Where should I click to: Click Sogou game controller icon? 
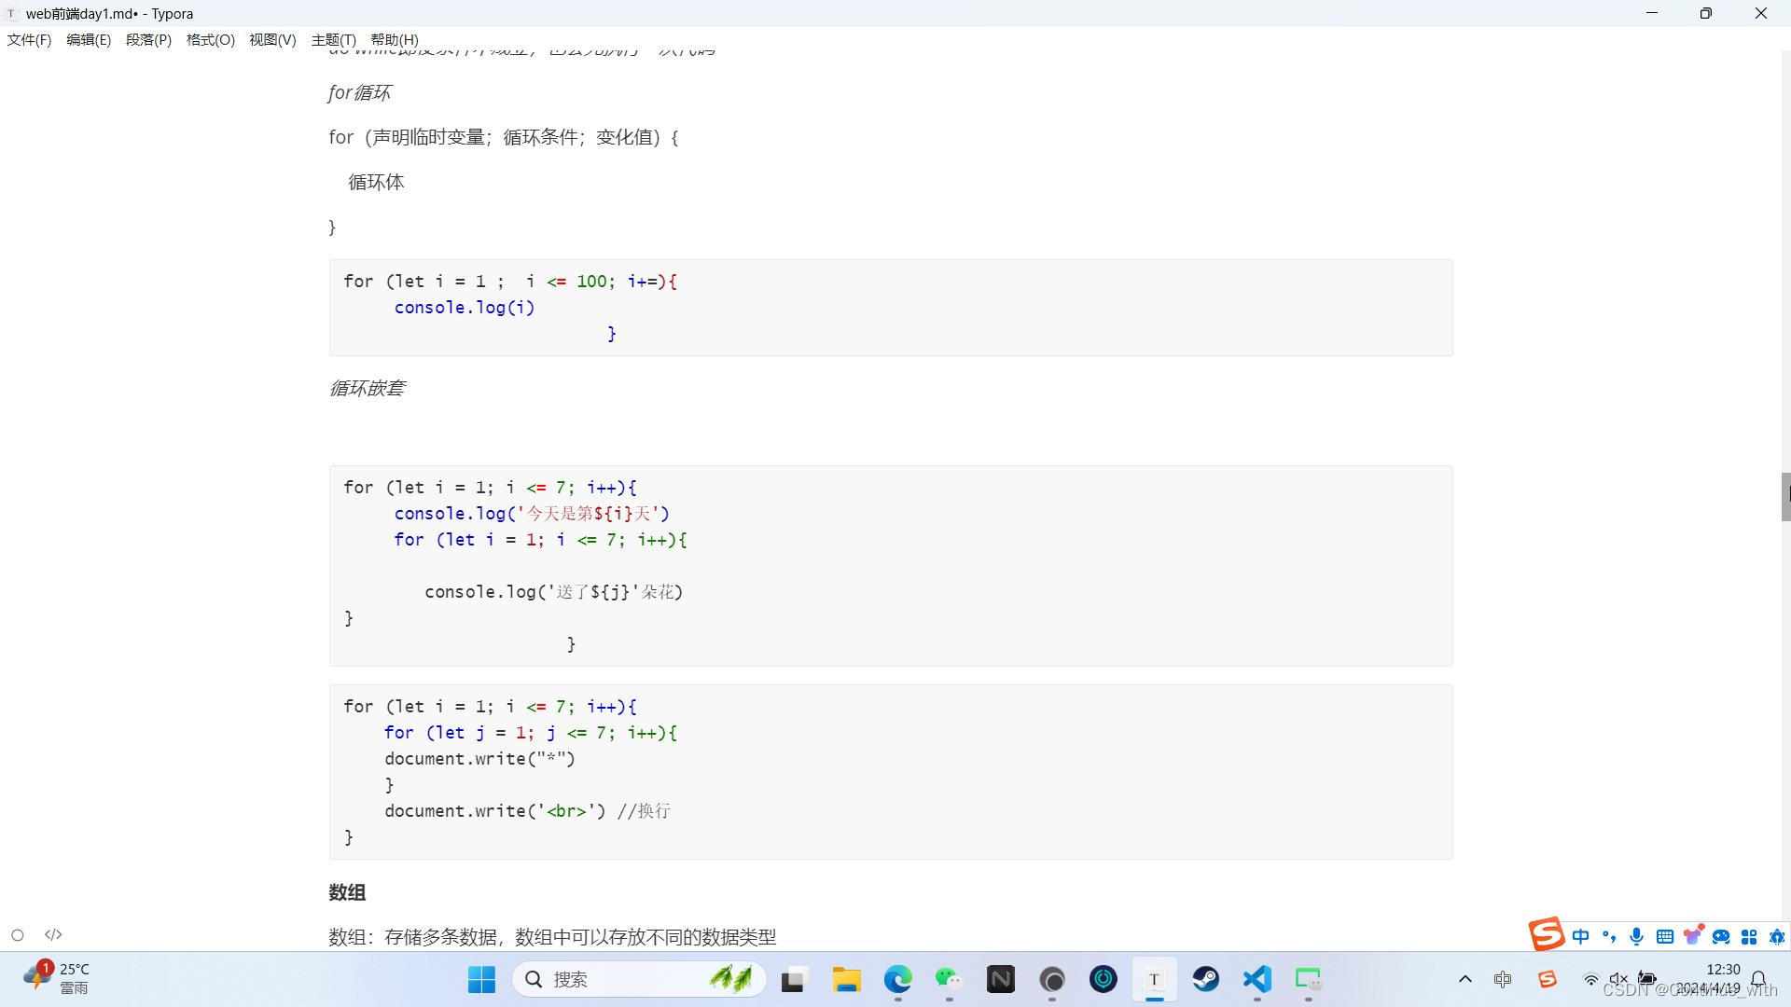point(1721,936)
